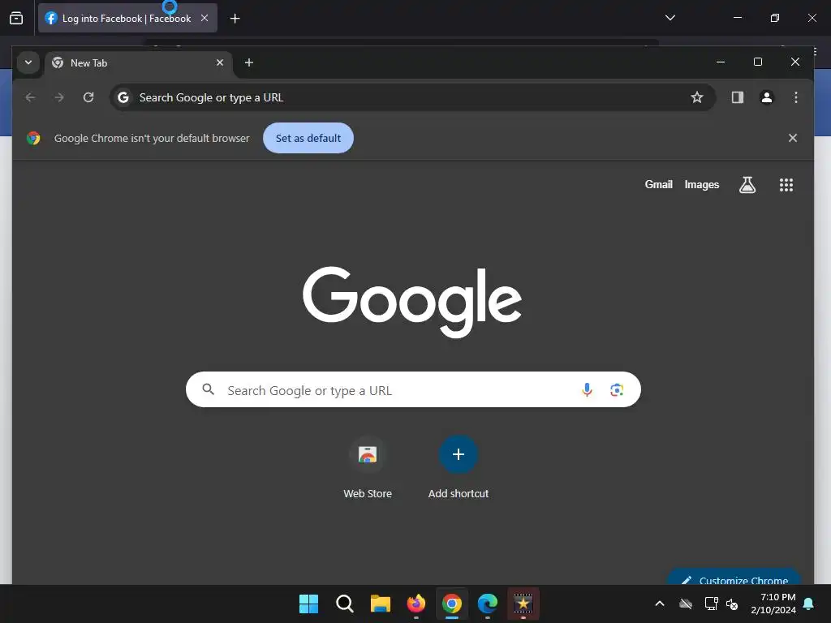
Task: Open the star filmstrip app on taskbar
Action: [x=523, y=604]
